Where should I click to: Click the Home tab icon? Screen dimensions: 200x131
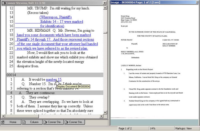[x=3, y=122]
